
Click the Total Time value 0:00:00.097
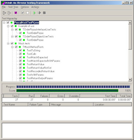point(124,100)
